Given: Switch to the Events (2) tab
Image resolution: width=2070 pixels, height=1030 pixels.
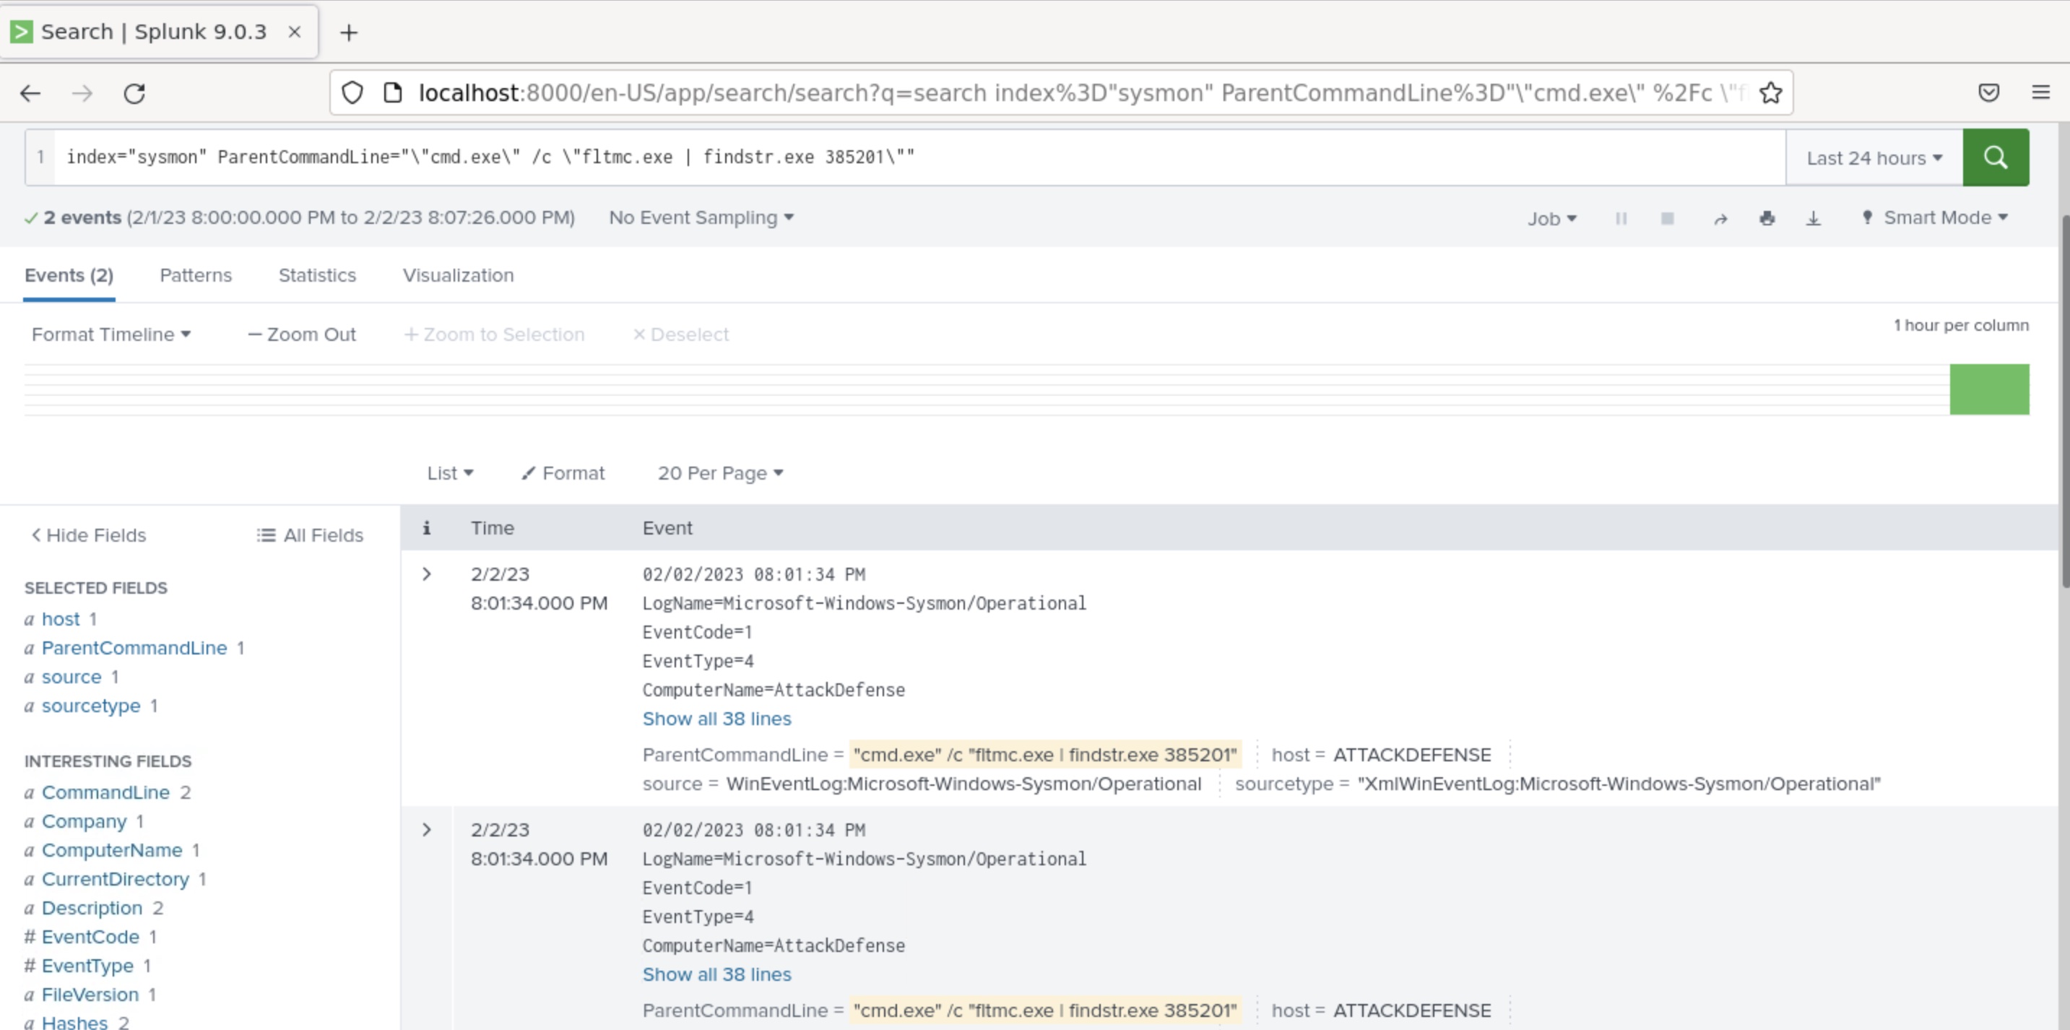Looking at the screenshot, I should [x=69, y=276].
